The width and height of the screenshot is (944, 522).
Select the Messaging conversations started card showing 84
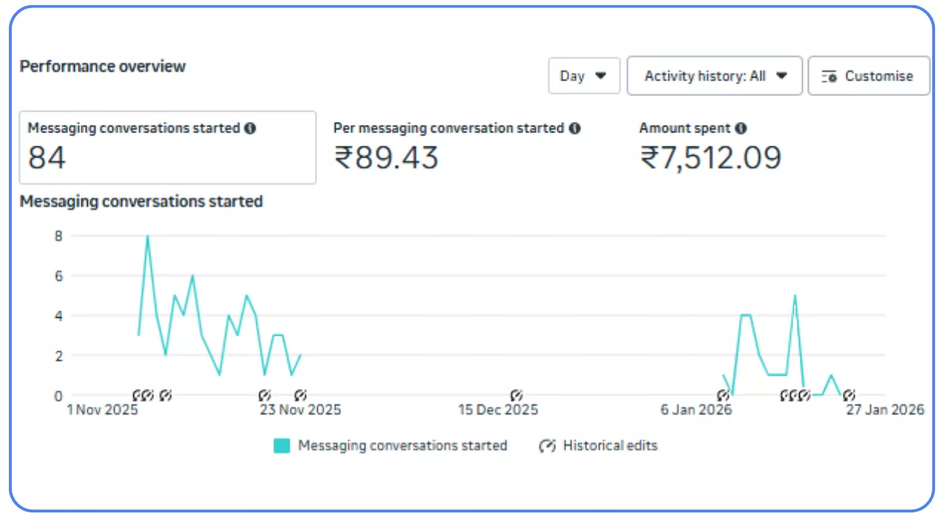[x=167, y=147]
